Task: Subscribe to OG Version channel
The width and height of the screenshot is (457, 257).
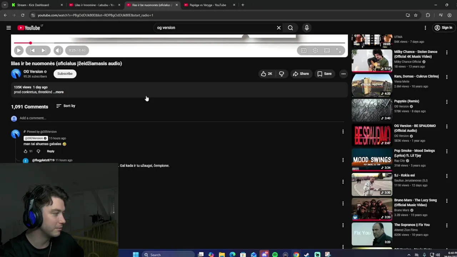Action: [65, 74]
